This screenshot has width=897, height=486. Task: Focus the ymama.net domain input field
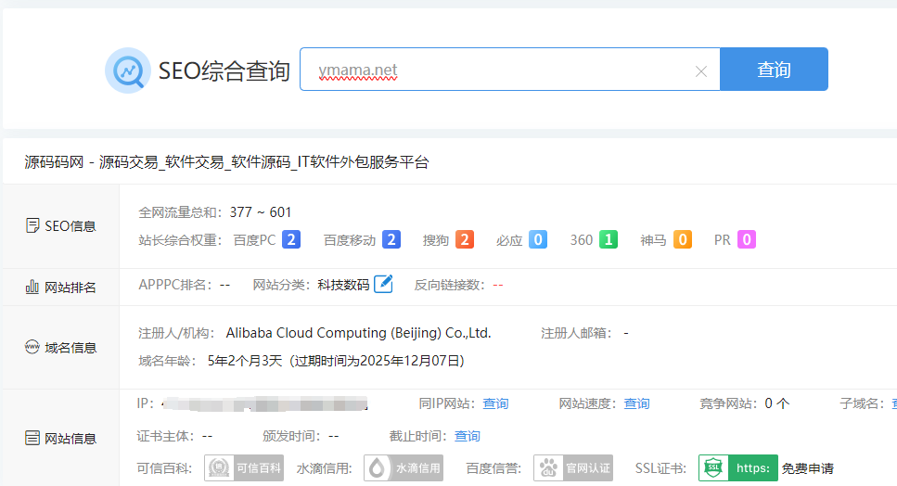coord(509,70)
